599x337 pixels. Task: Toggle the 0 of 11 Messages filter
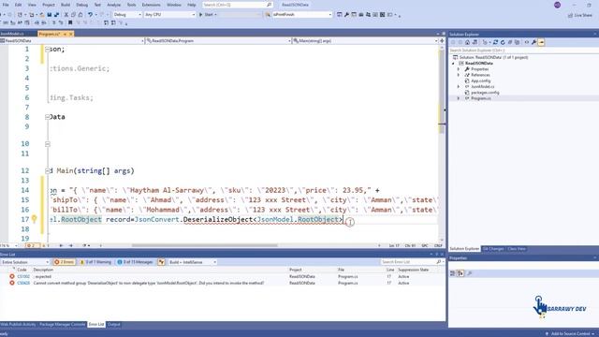[x=135, y=262]
